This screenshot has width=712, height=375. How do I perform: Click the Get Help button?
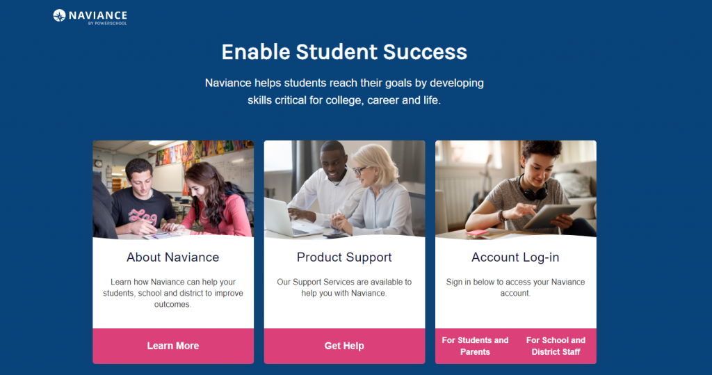344,346
